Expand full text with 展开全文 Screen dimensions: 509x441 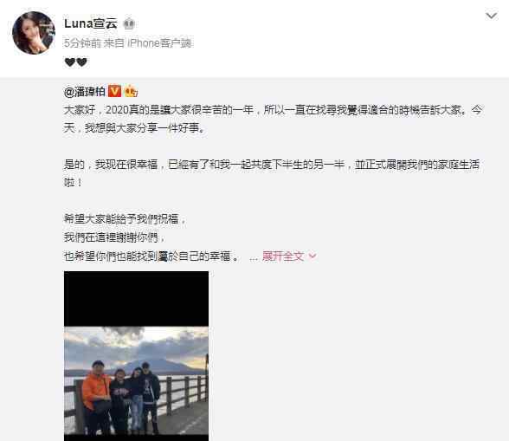(x=283, y=256)
